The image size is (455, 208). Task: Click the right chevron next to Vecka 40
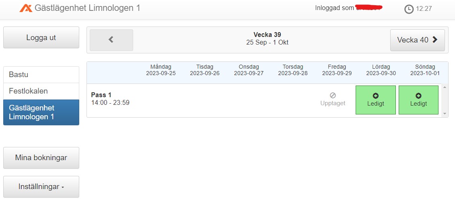(435, 40)
